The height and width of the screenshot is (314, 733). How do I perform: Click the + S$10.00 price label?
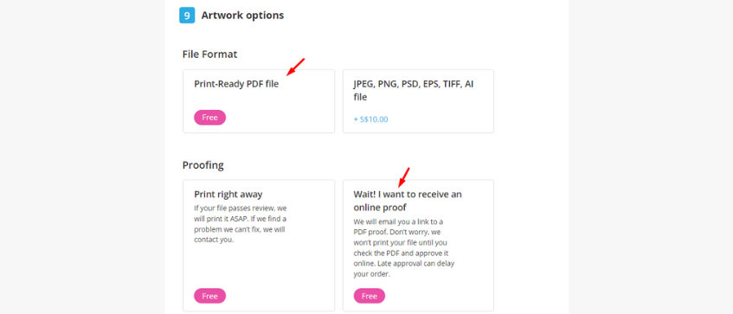pyautogui.click(x=370, y=119)
